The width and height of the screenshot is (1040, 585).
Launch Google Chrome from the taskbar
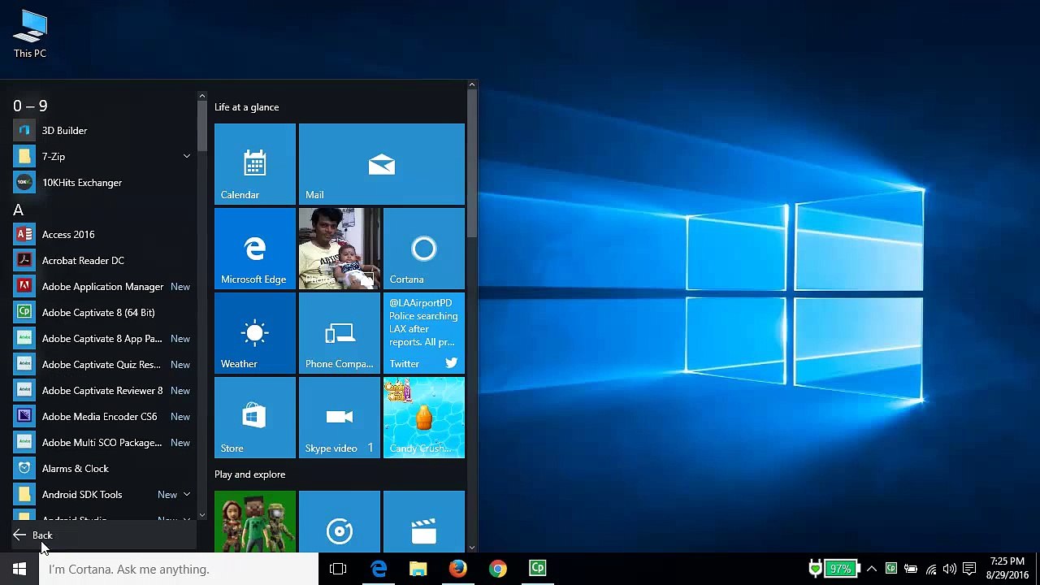[x=498, y=569]
